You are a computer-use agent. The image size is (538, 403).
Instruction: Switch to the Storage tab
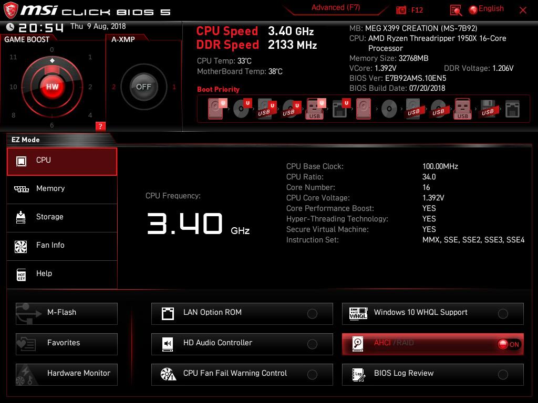tap(62, 218)
